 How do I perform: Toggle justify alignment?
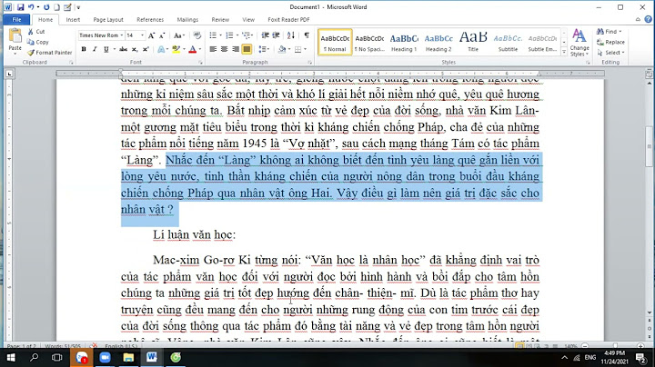[x=247, y=49]
